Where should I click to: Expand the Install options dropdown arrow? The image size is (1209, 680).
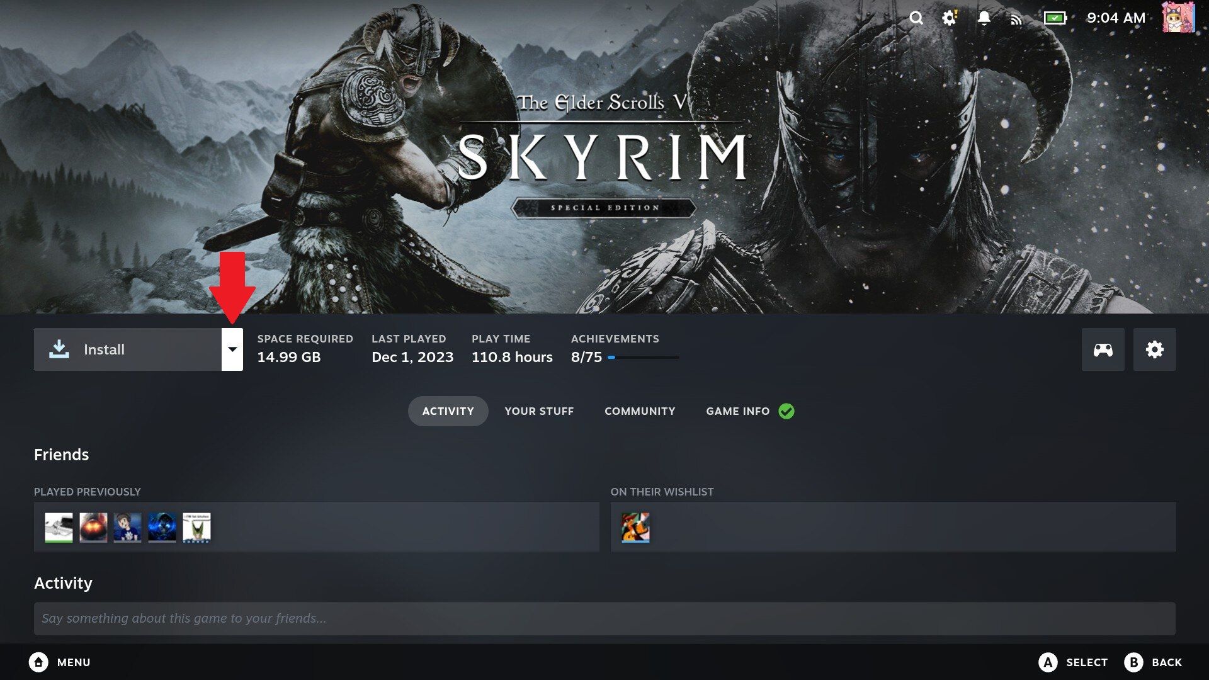point(233,349)
